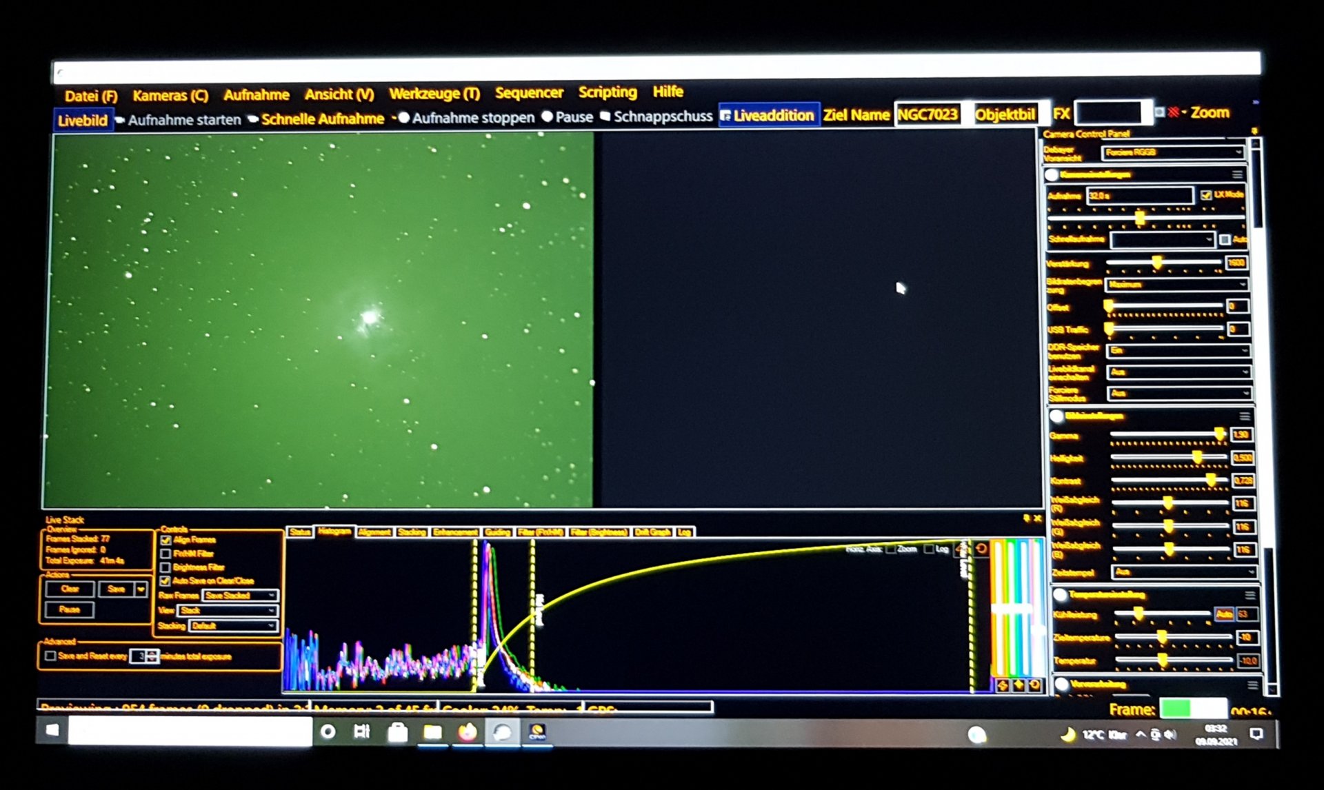The width and height of the screenshot is (1324, 790).
Task: Open Task View in the taskbar
Action: [x=362, y=731]
